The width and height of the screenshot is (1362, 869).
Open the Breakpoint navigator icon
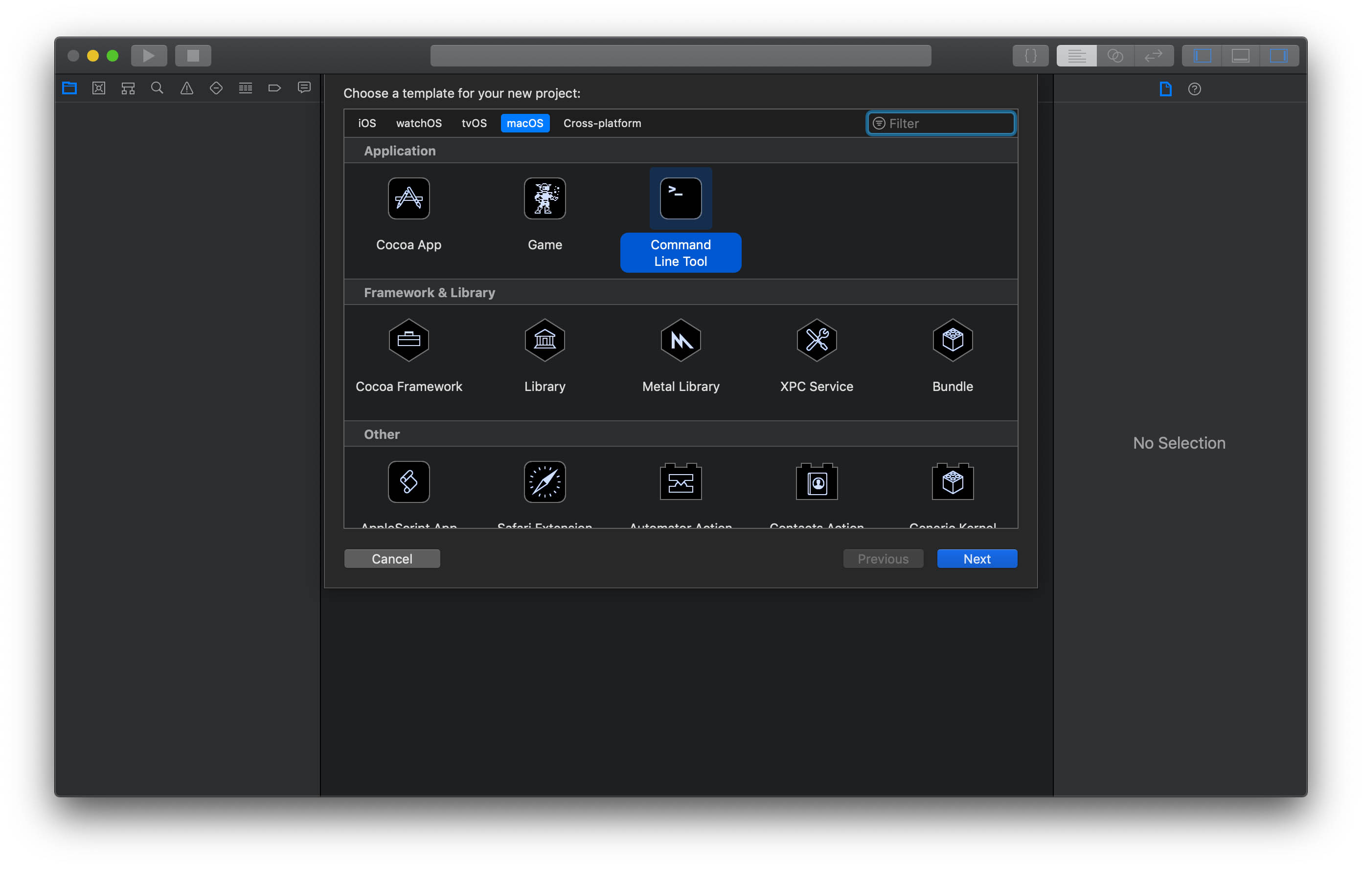274,88
